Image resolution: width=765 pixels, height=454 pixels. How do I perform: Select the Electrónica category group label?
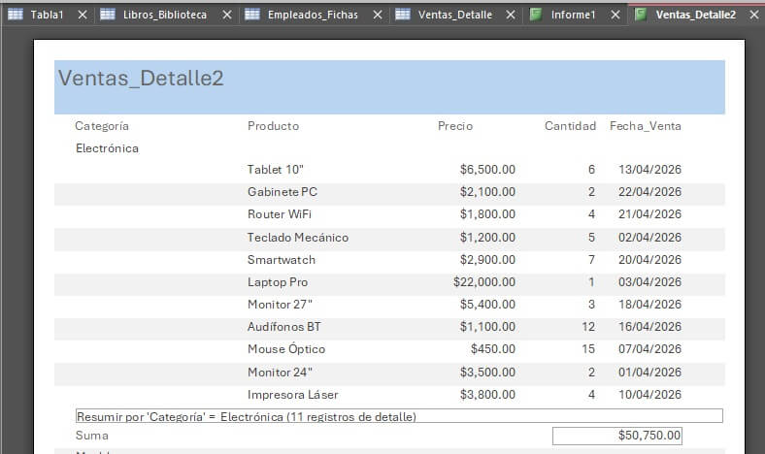click(107, 148)
